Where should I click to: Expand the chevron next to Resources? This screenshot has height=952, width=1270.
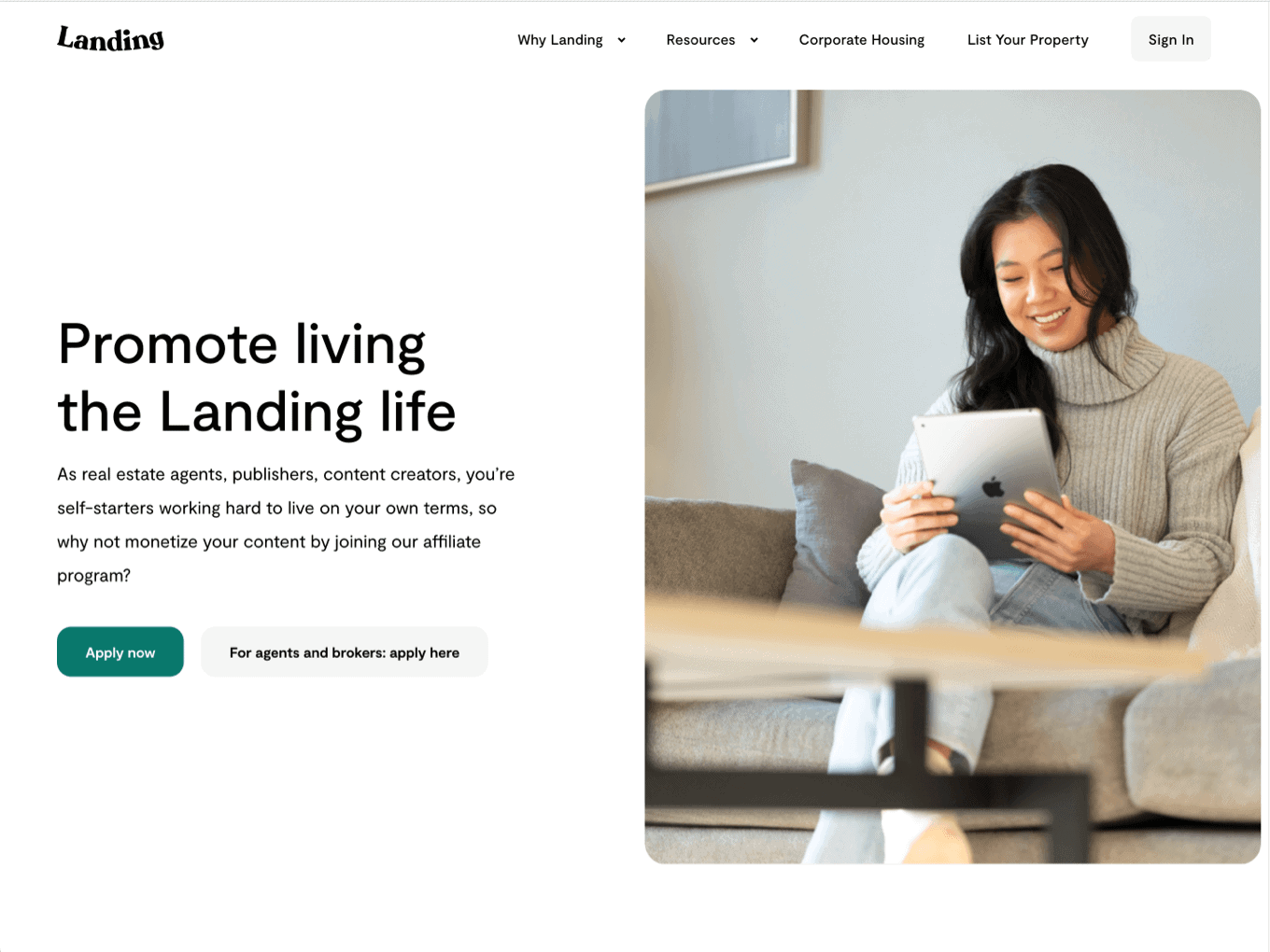point(754,40)
